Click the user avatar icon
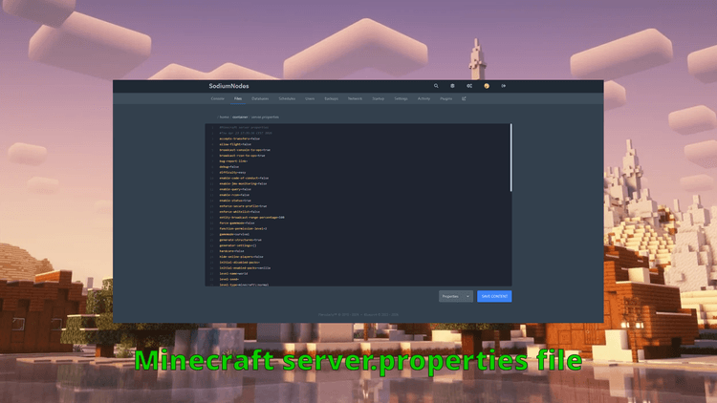Screen dimensions: 717x403 [x=487, y=86]
